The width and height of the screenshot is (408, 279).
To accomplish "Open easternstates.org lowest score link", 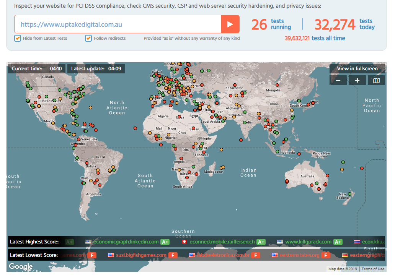I will point(299,255).
